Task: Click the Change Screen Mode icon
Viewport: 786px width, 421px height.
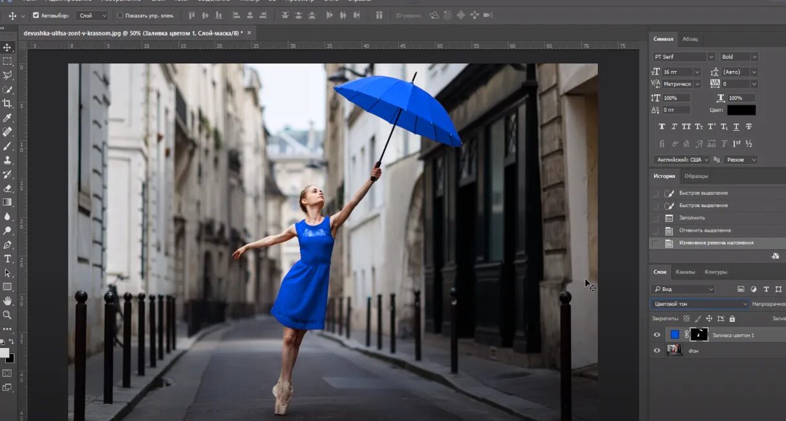Action: pyautogui.click(x=7, y=387)
